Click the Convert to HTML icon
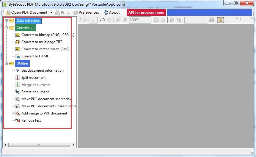 [18, 56]
